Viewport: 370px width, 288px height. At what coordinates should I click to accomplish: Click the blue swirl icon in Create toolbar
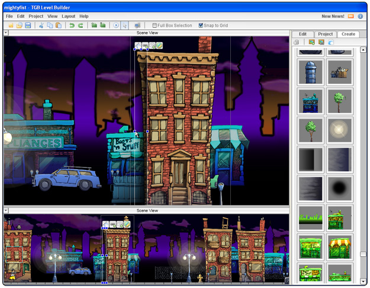[331, 42]
